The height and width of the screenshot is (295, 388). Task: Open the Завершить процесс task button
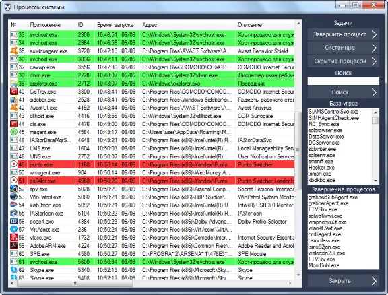(344, 34)
